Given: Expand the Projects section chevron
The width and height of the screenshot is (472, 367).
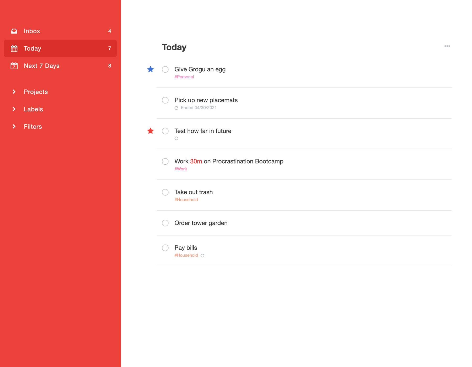Looking at the screenshot, I should click(14, 92).
